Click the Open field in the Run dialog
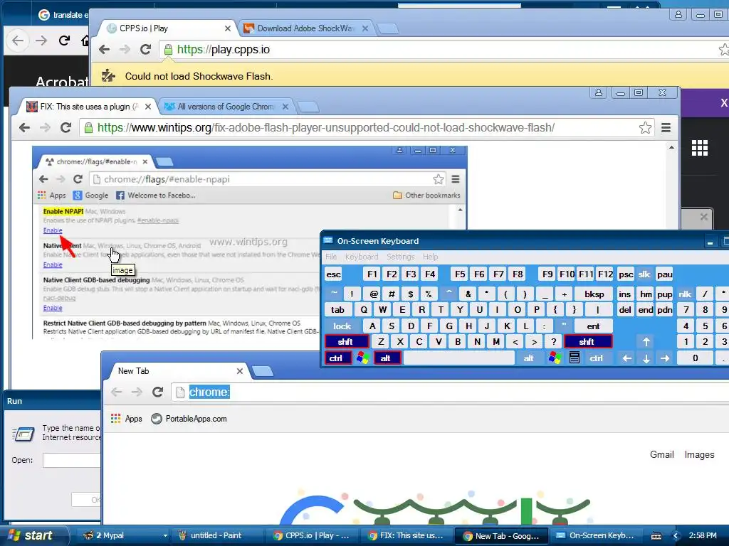This screenshot has width=729, height=546. click(x=72, y=460)
